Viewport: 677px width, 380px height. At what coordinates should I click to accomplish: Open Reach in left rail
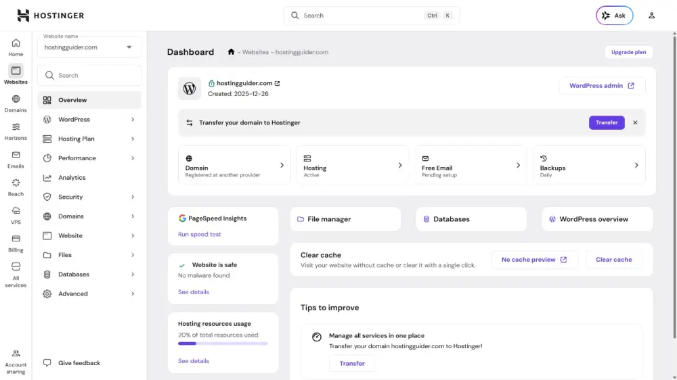click(16, 187)
